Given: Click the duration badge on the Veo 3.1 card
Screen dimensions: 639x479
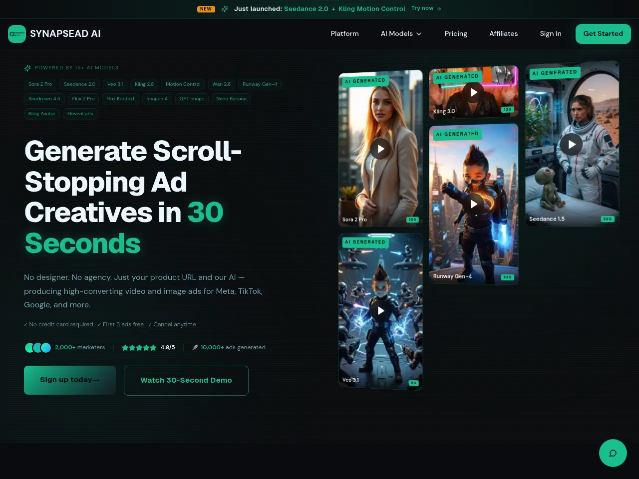Looking at the screenshot, I should (413, 383).
